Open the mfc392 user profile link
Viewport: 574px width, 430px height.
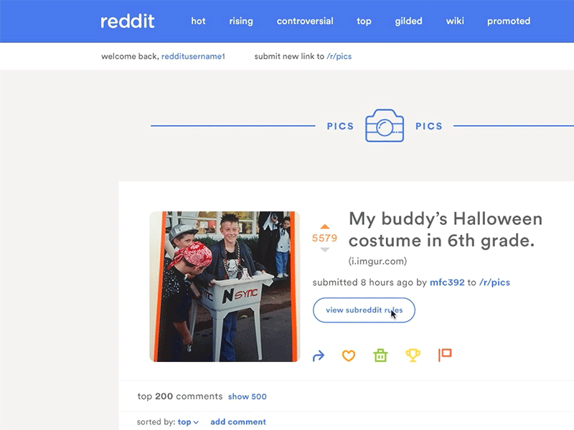coord(447,282)
